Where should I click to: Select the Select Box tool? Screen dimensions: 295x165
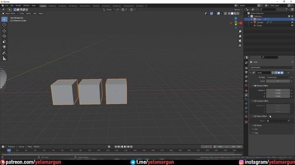click(4, 19)
